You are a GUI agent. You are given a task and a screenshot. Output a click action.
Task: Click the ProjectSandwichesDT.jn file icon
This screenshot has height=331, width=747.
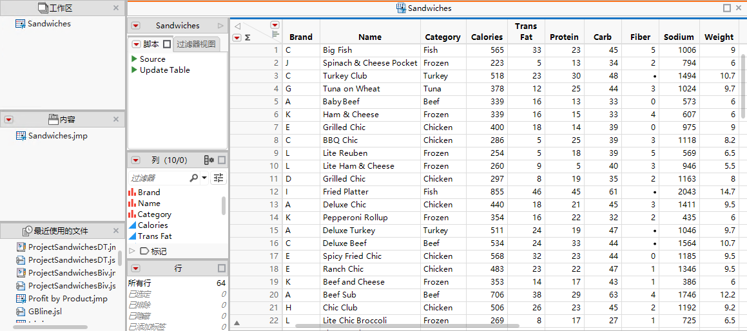coord(21,247)
